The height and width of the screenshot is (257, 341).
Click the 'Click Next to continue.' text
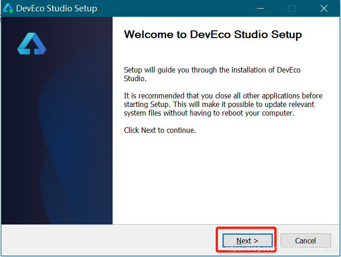(x=160, y=130)
